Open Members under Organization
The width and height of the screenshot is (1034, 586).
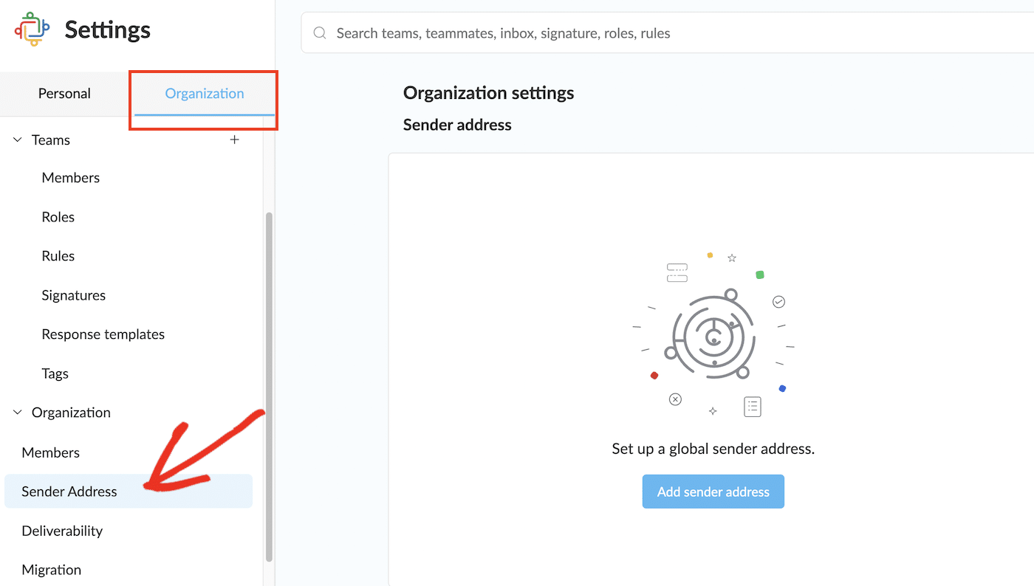tap(50, 452)
